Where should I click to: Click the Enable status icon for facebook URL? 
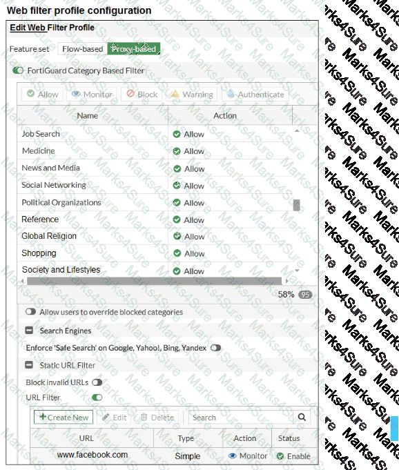[280, 456]
